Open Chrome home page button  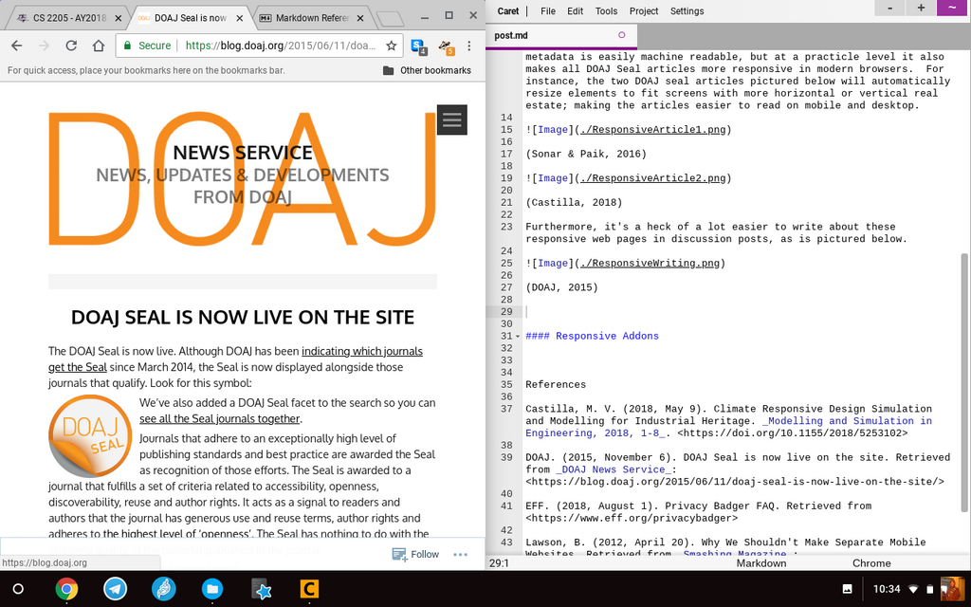[x=99, y=46]
